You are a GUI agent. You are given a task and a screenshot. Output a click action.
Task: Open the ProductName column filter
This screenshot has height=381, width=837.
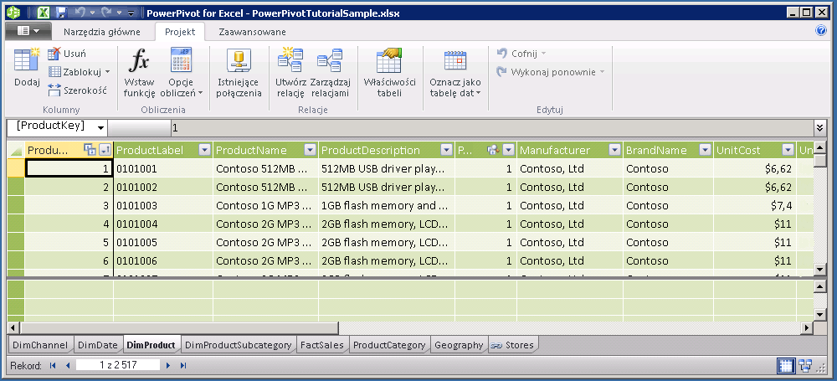click(310, 150)
